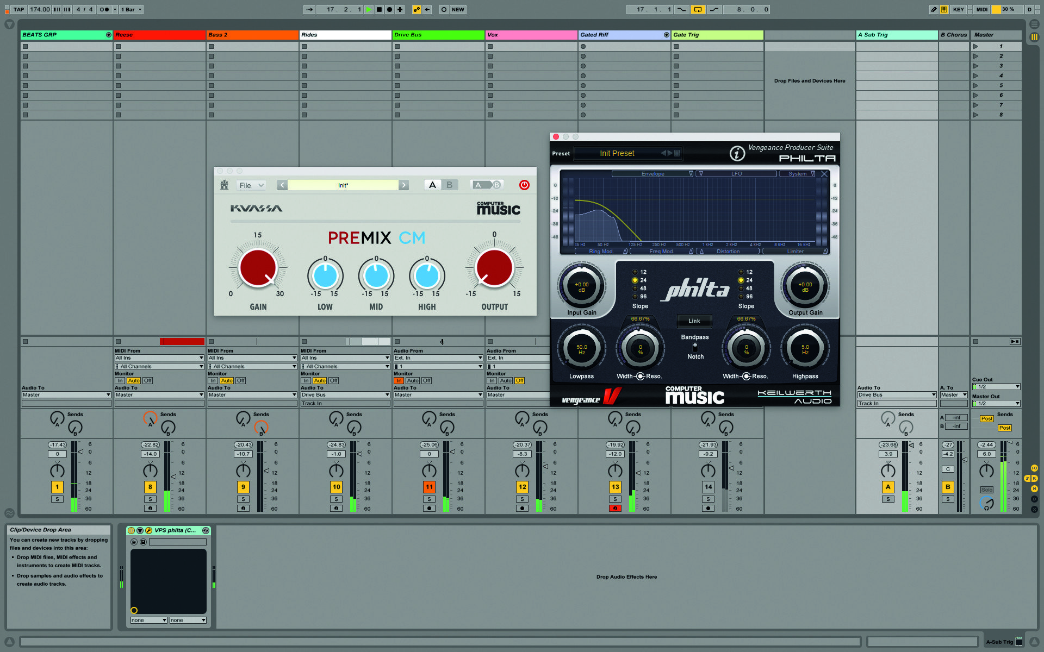The height and width of the screenshot is (652, 1044).
Task: Click the VPS philta device wrench icon
Action: (148, 530)
